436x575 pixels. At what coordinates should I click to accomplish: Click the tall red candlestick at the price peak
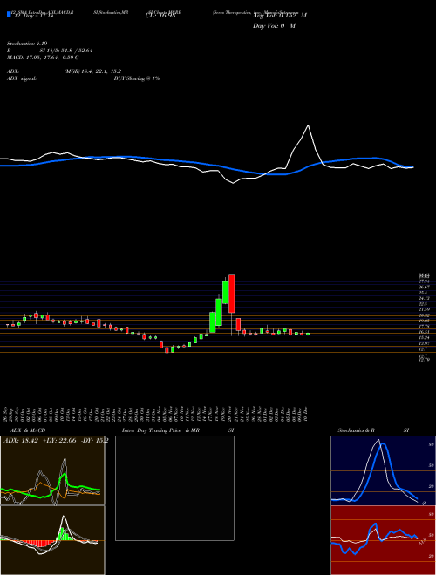tap(232, 294)
